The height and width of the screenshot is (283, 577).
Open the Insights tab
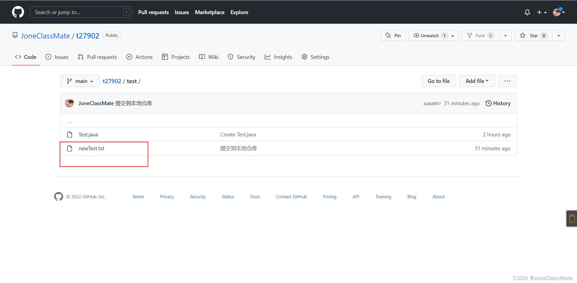pyautogui.click(x=278, y=57)
